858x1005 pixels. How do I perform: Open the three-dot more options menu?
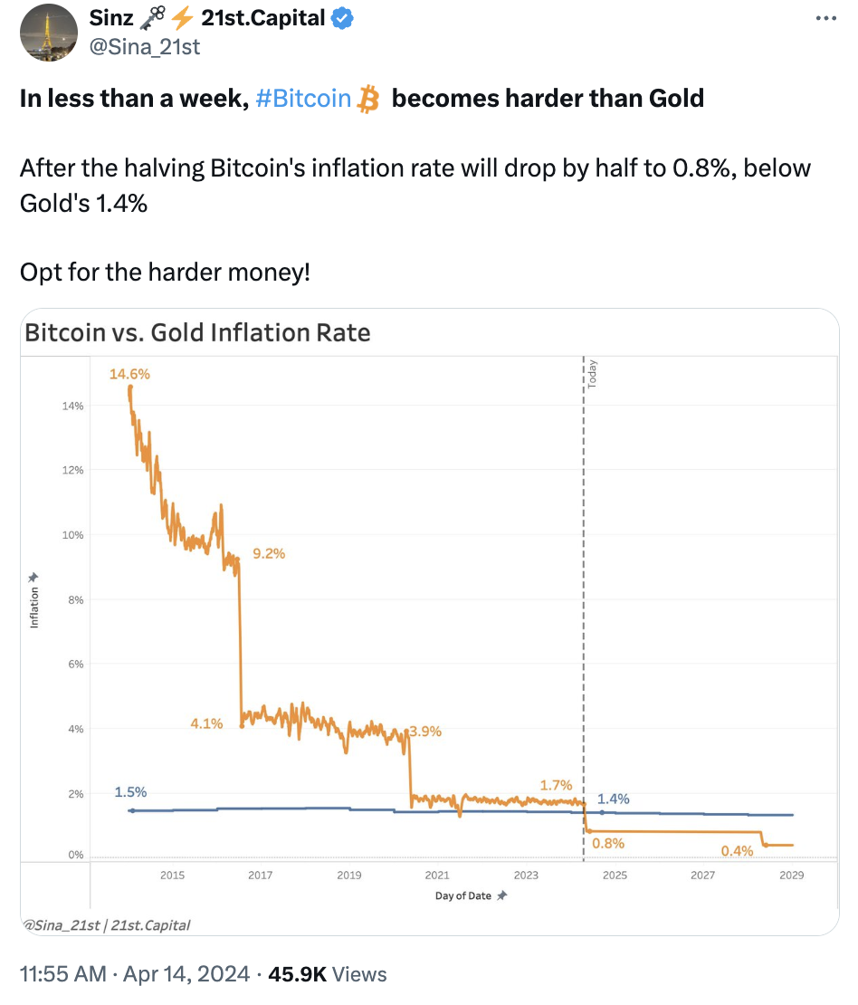click(x=826, y=19)
